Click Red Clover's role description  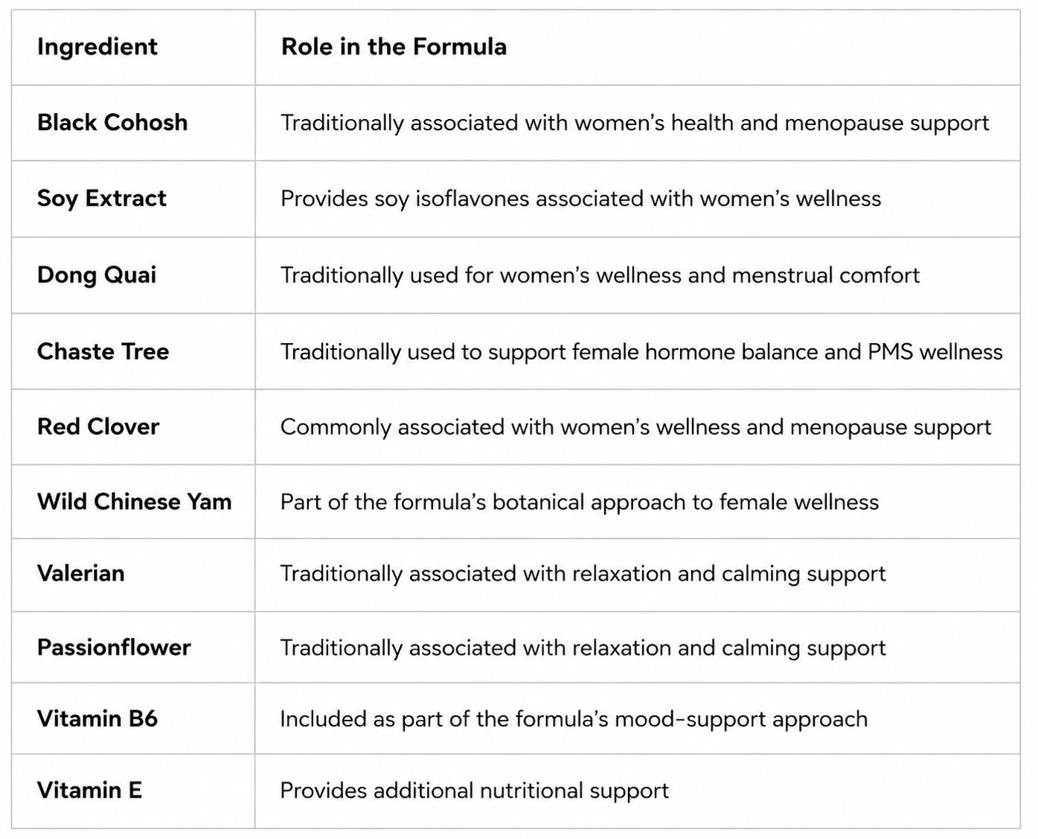(635, 427)
